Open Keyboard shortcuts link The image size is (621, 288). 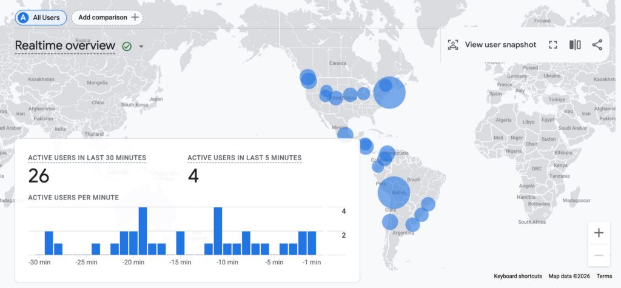(x=518, y=276)
